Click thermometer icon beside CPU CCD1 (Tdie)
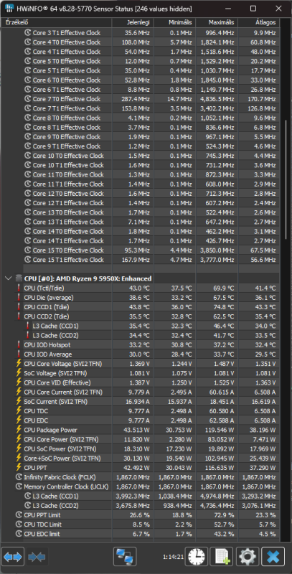 [x=19, y=307]
